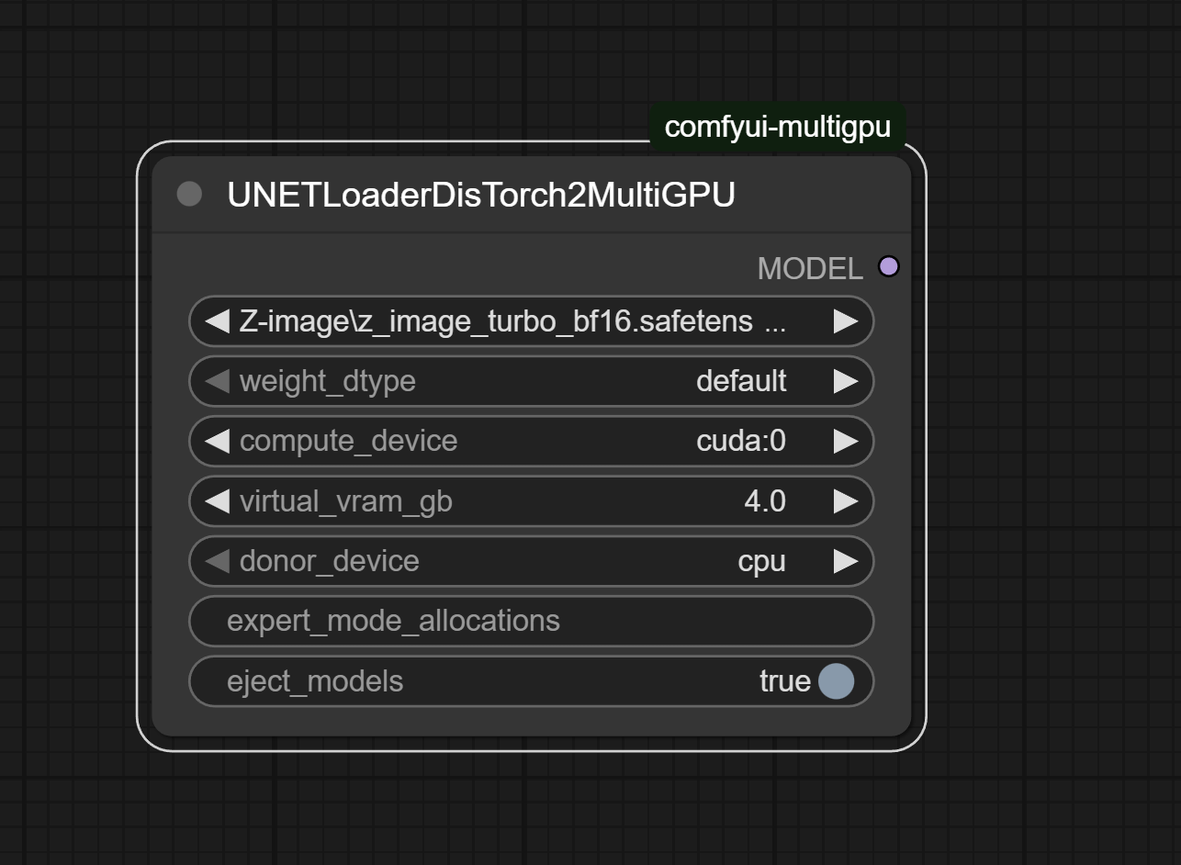Step donor_device to previous option
The height and width of the screenshot is (865, 1181).
(x=217, y=561)
